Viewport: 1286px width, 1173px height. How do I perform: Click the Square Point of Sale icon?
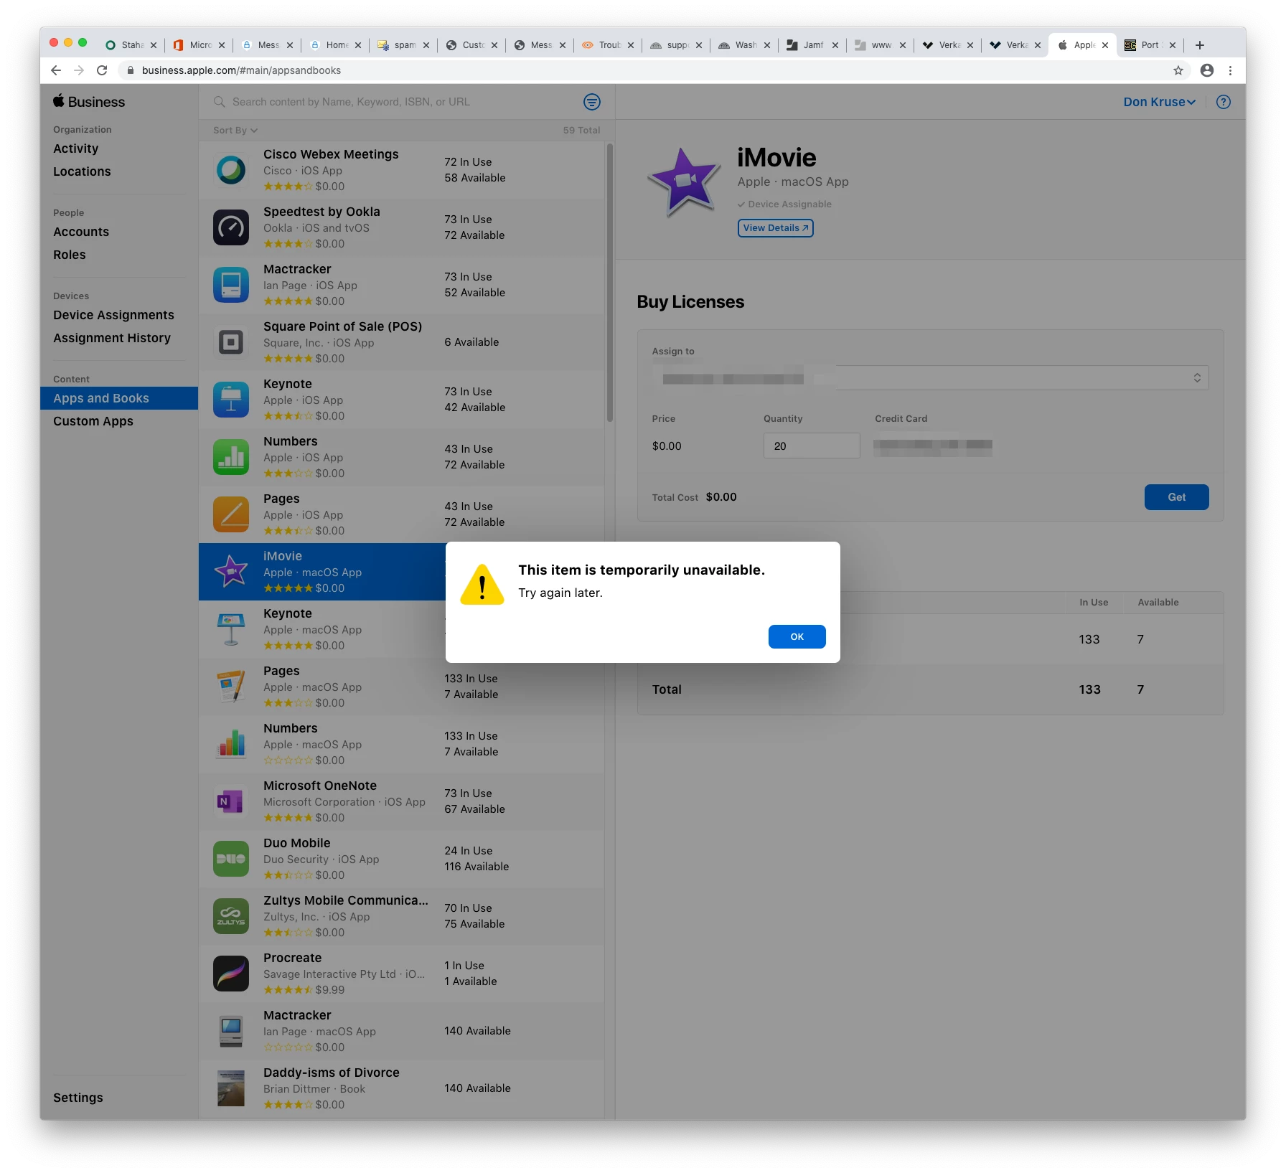pyautogui.click(x=231, y=342)
